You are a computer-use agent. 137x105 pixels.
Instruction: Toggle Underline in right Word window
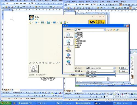[106, 4]
